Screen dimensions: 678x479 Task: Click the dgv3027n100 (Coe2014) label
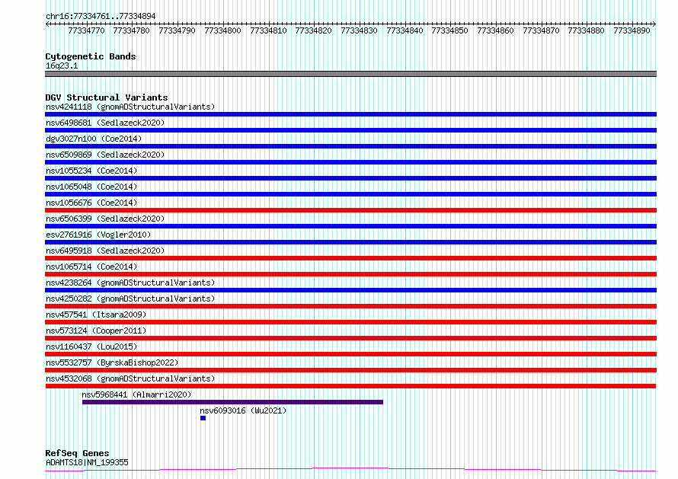tap(94, 139)
